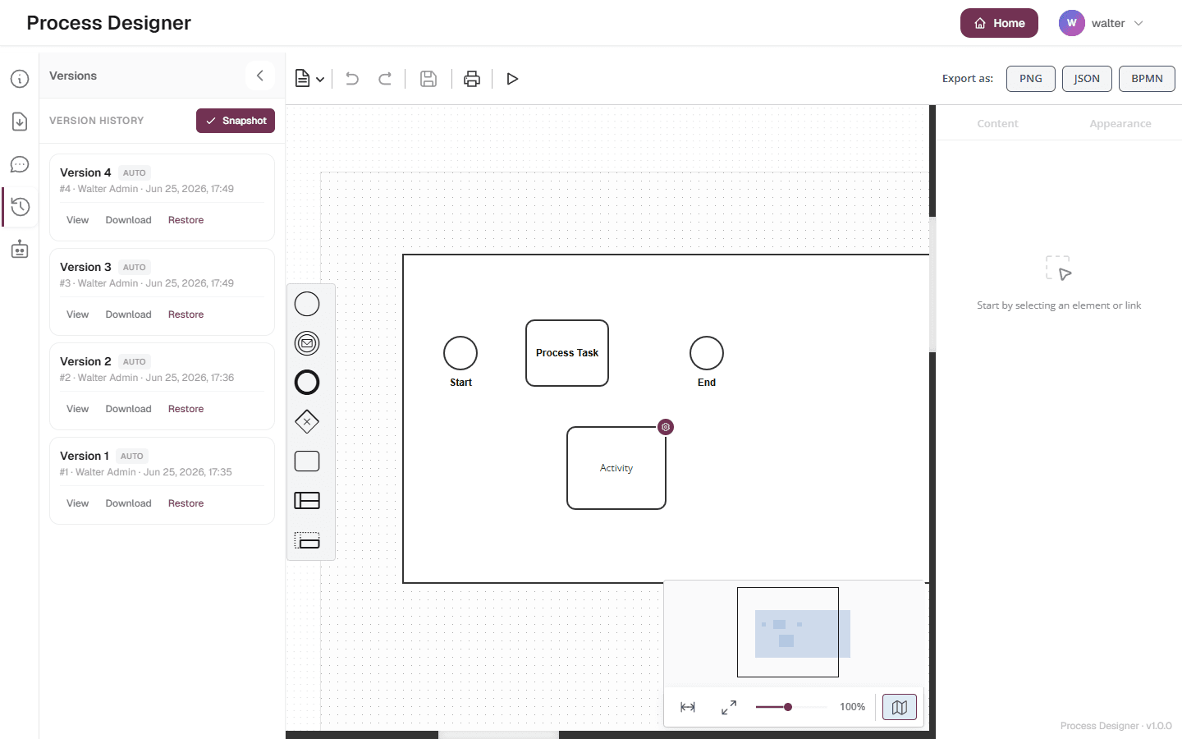Click the canvas horizontal scrollbar
1182x739 pixels.
point(498,735)
